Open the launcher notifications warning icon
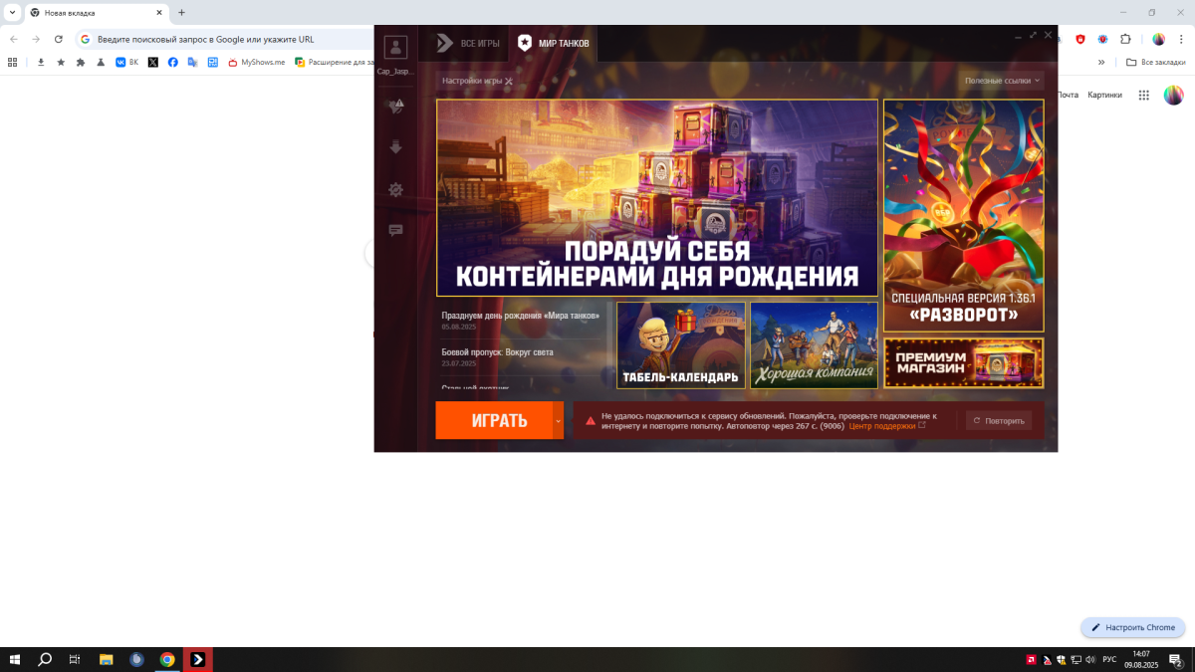Image resolution: width=1195 pixels, height=672 pixels. click(x=396, y=106)
